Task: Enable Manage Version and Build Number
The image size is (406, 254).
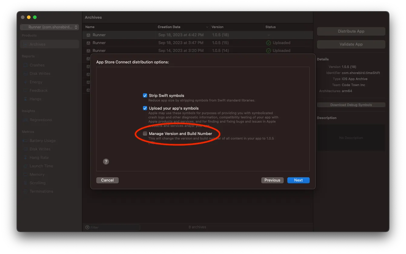Action: click(x=145, y=133)
